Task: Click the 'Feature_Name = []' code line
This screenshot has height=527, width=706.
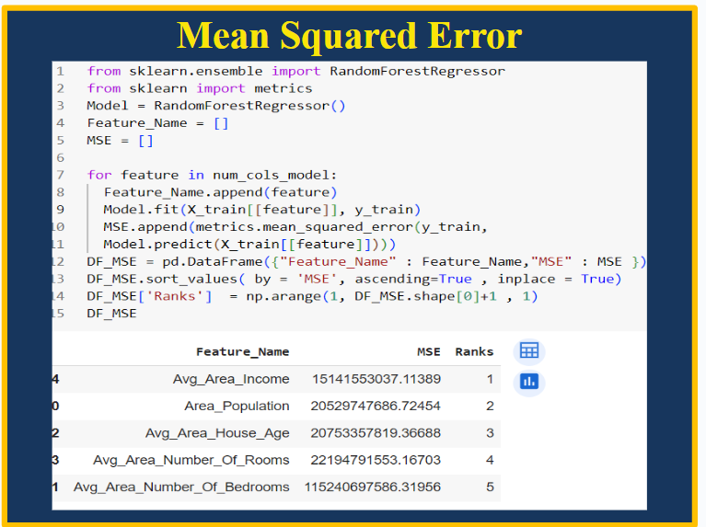Action: (157, 123)
